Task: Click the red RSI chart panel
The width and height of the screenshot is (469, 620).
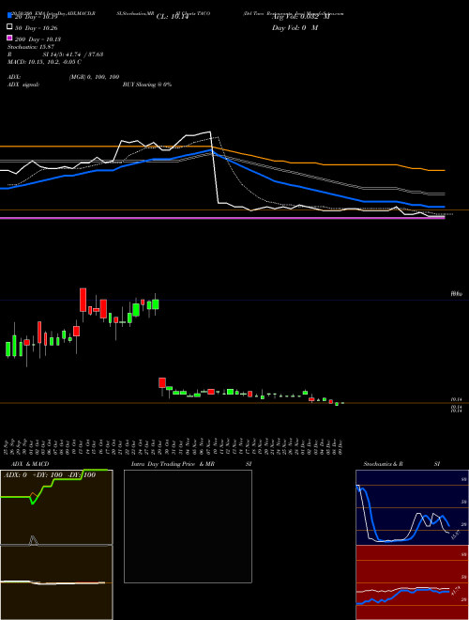Action: point(412,582)
